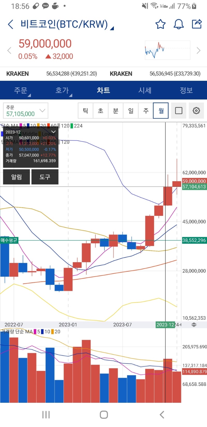This screenshot has height=427, width=207.
Task: Switch to the 주문 tab
Action: click(21, 90)
